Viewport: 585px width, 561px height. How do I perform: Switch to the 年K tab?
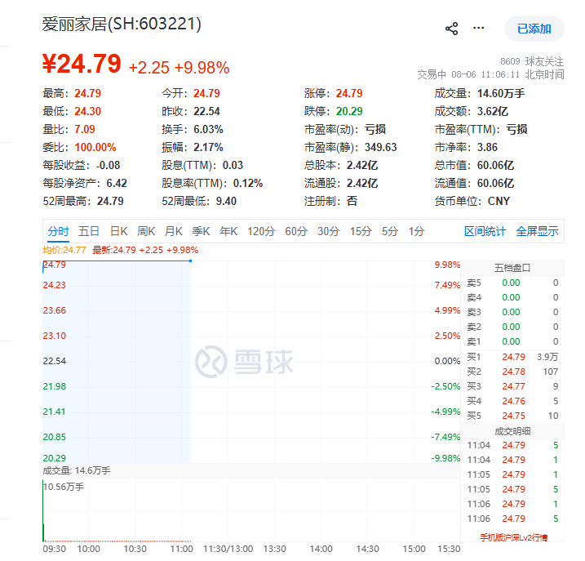228,232
